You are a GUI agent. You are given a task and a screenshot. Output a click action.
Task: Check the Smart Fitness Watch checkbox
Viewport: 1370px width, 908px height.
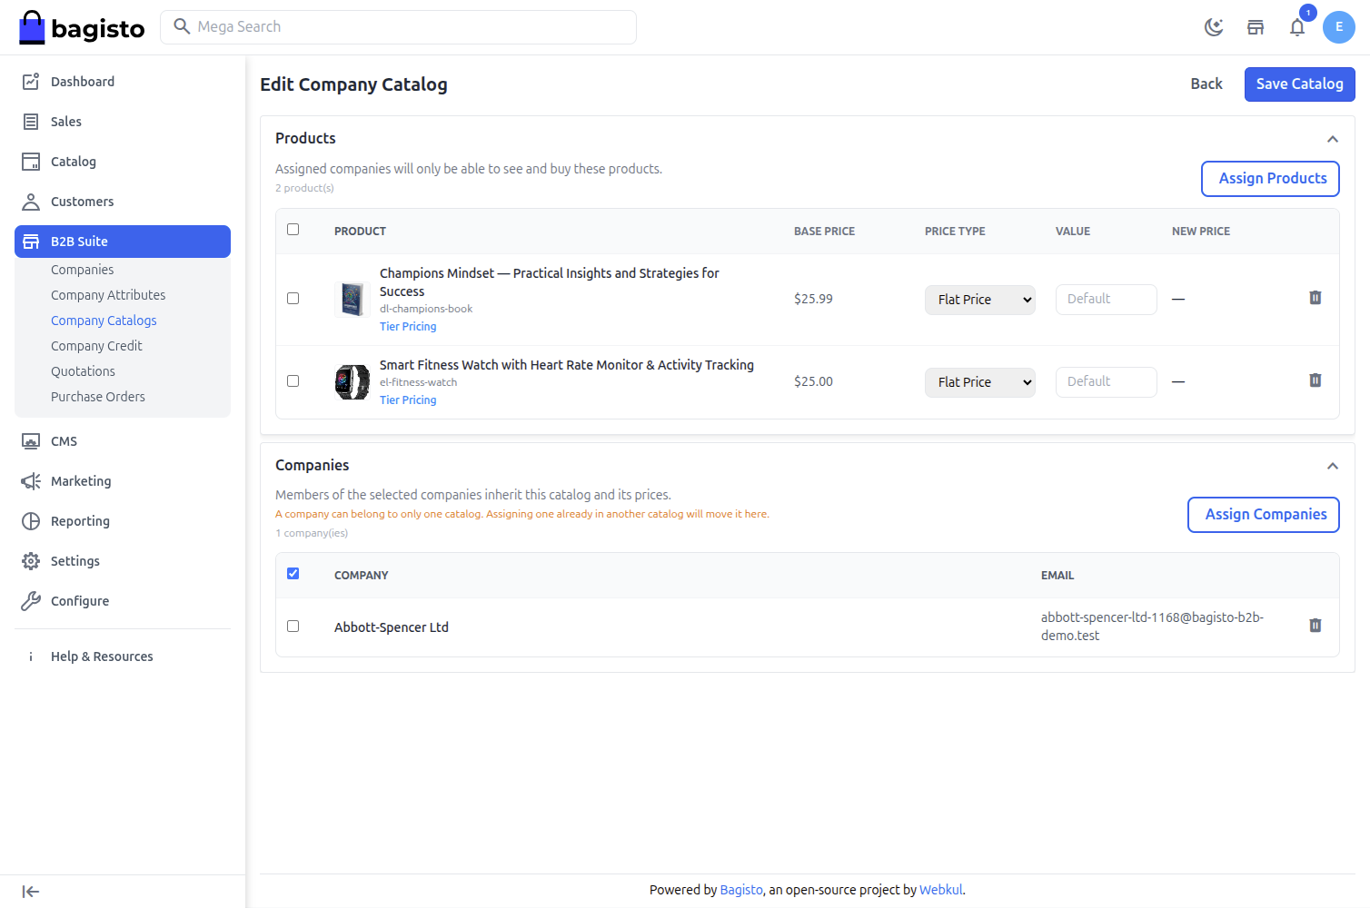tap(293, 381)
